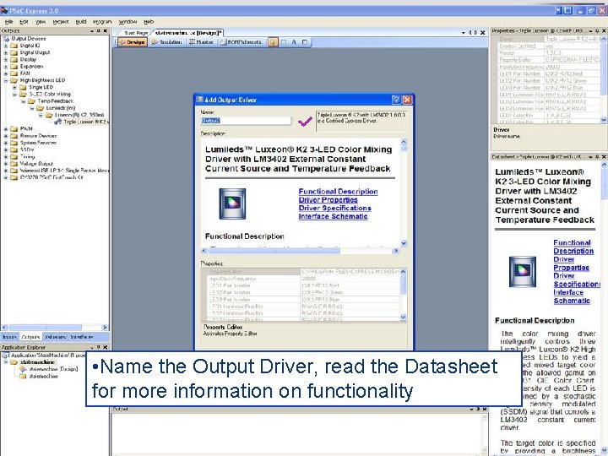
Task: Click the driver image in Datasheet panel
Action: tap(523, 271)
